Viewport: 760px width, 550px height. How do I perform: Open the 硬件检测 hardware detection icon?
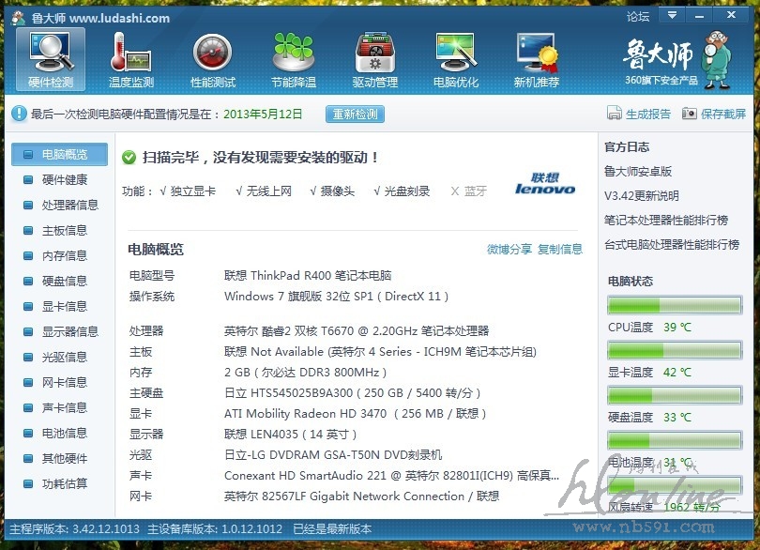click(51, 59)
